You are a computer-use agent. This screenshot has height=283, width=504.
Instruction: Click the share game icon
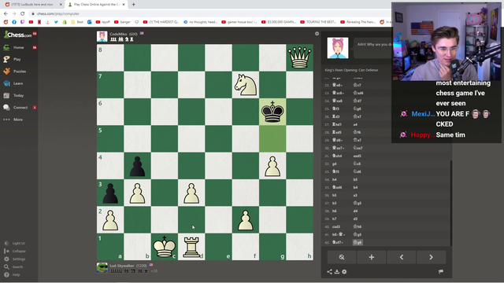pos(329,272)
